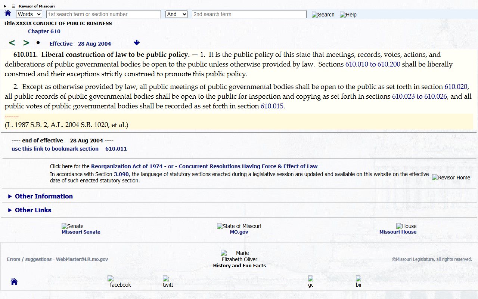Click the House image icon
Image resolution: width=478 pixels, height=299 pixels.
(x=406, y=226)
